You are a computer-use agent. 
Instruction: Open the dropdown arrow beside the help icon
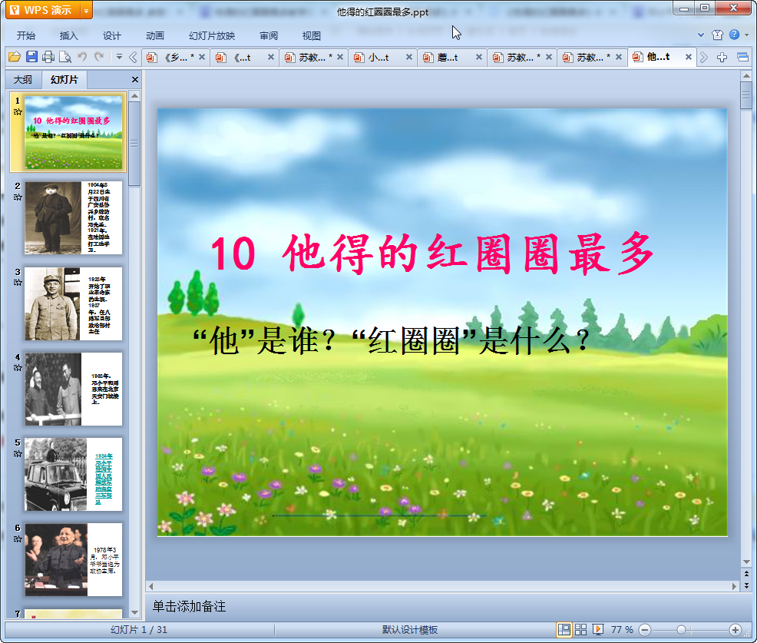pos(746,35)
